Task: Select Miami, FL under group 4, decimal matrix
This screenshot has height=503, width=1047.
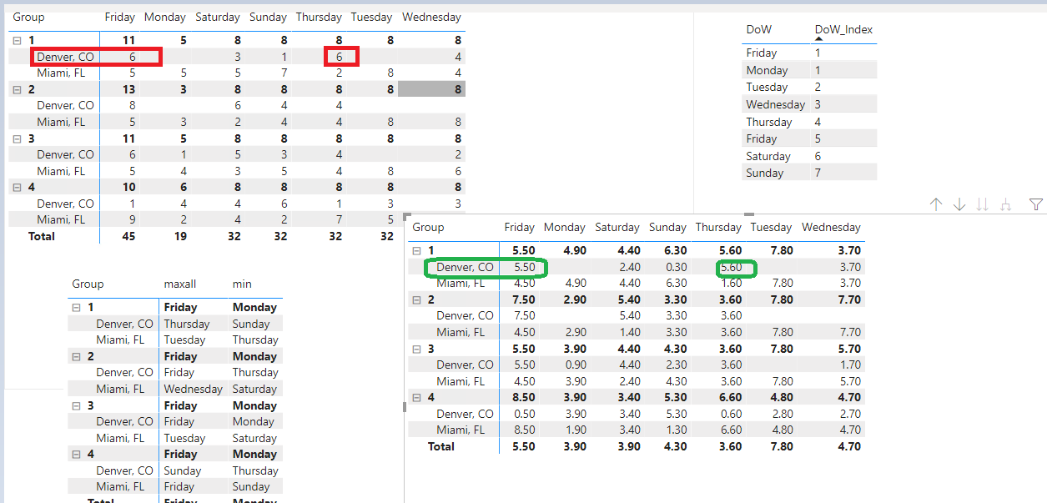Action: pos(461,430)
